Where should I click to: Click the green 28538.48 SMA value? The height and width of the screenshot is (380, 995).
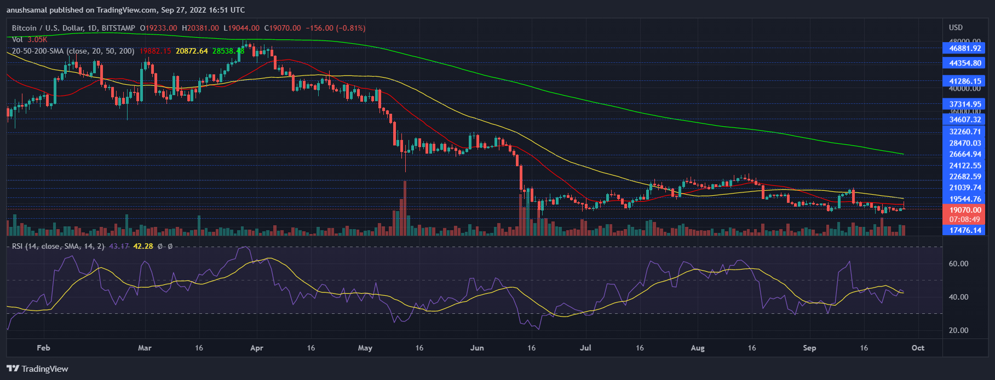(x=228, y=51)
